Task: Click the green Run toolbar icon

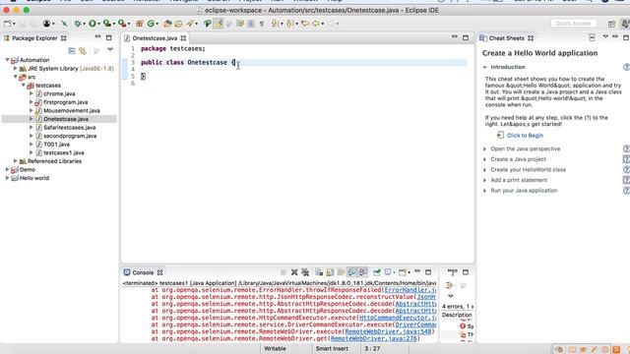Action: pos(93,24)
